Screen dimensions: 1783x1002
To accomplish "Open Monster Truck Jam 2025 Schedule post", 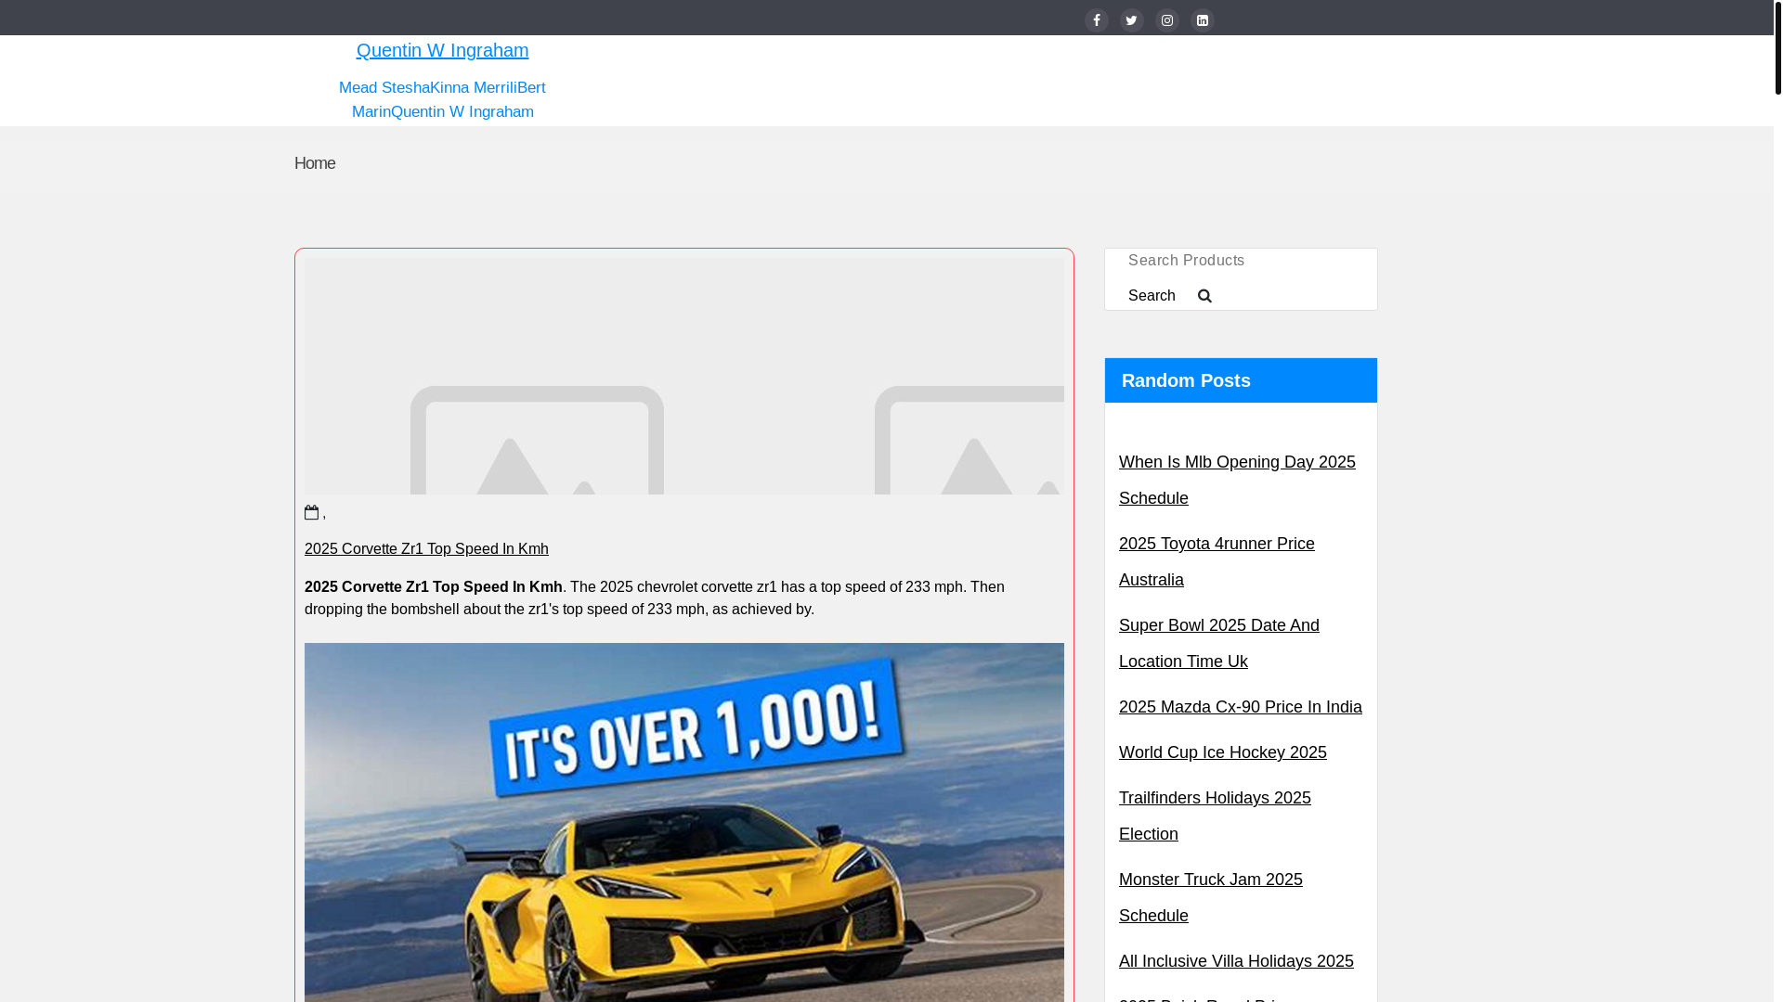I will [x=1211, y=898].
